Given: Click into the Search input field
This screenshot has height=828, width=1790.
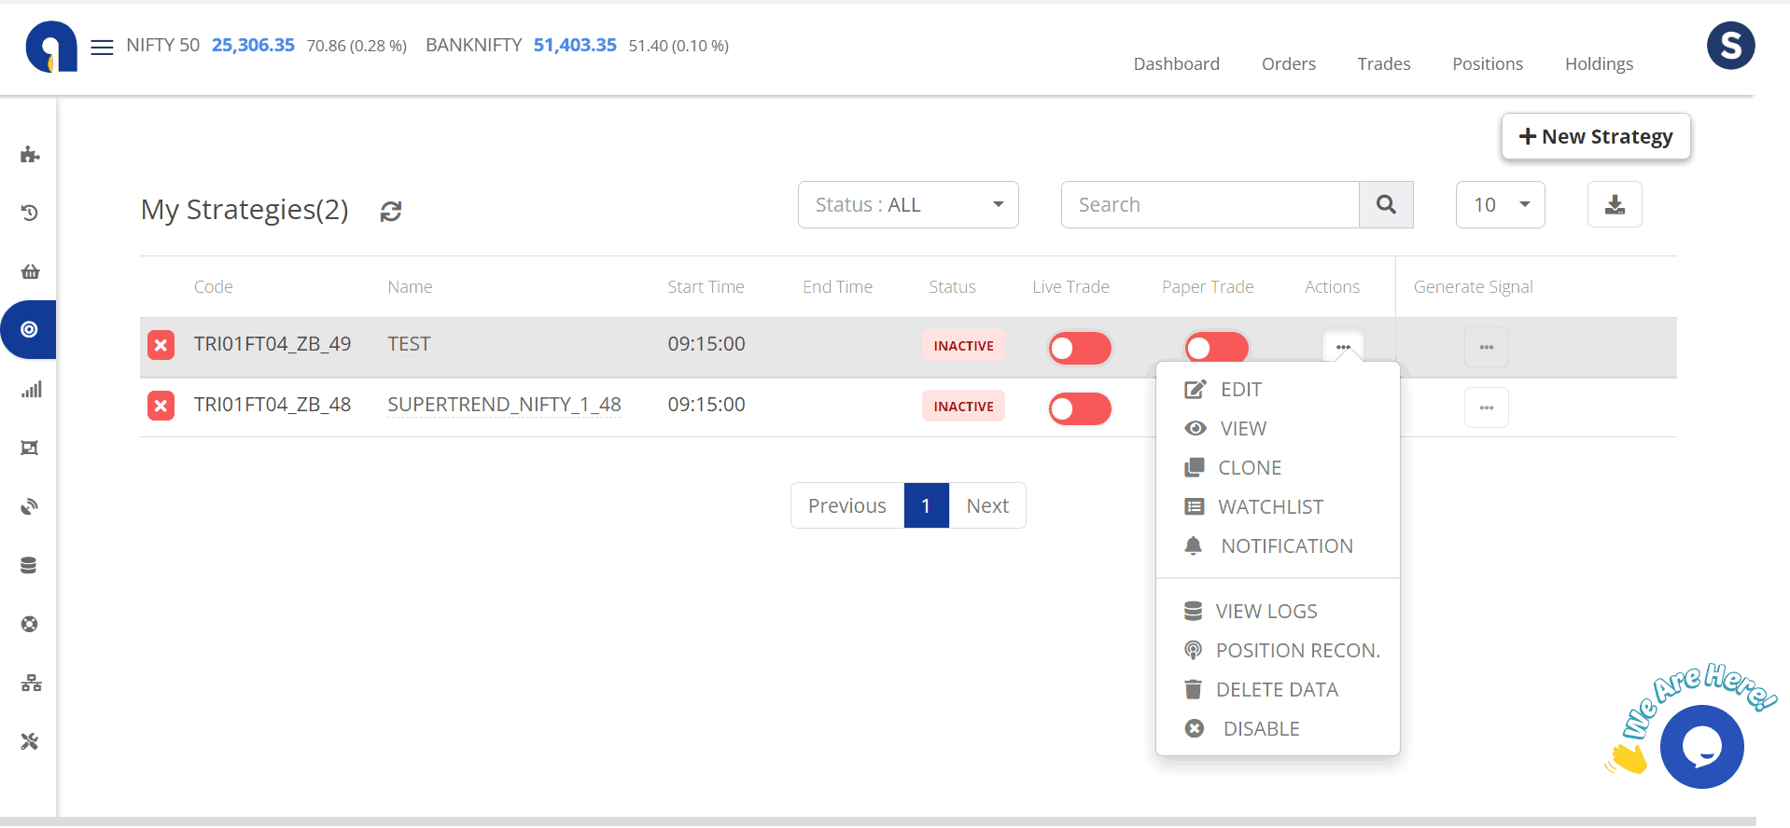Looking at the screenshot, I should coord(1210,205).
